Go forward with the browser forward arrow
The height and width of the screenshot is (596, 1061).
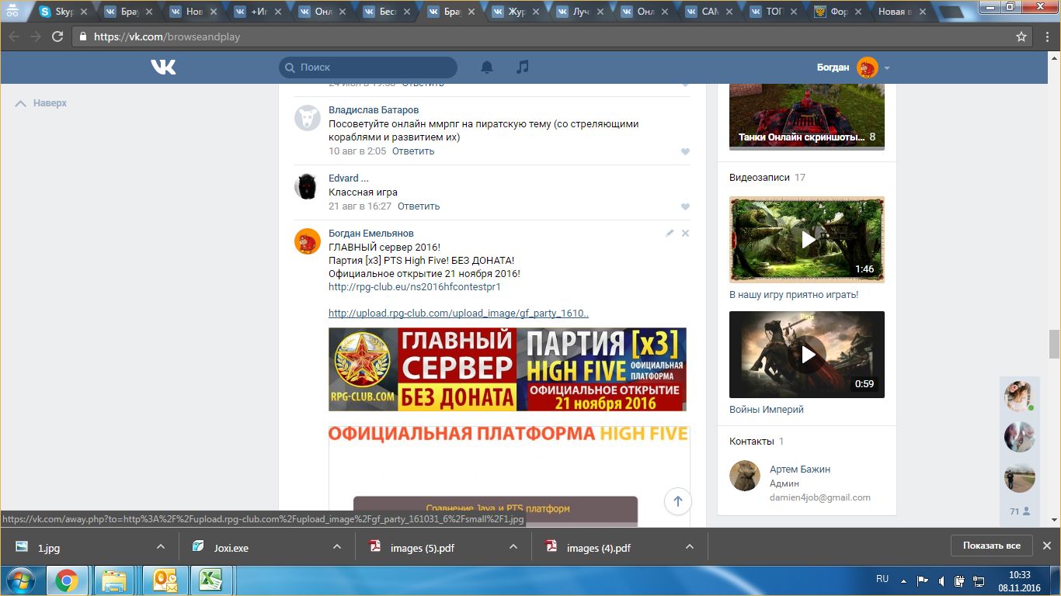tap(36, 36)
